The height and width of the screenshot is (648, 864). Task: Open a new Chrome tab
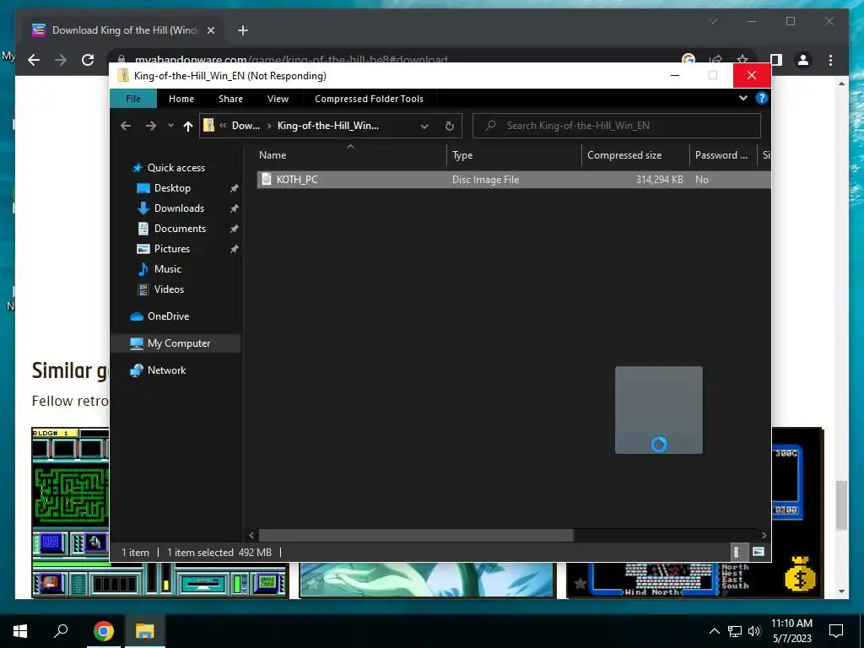pos(243,30)
